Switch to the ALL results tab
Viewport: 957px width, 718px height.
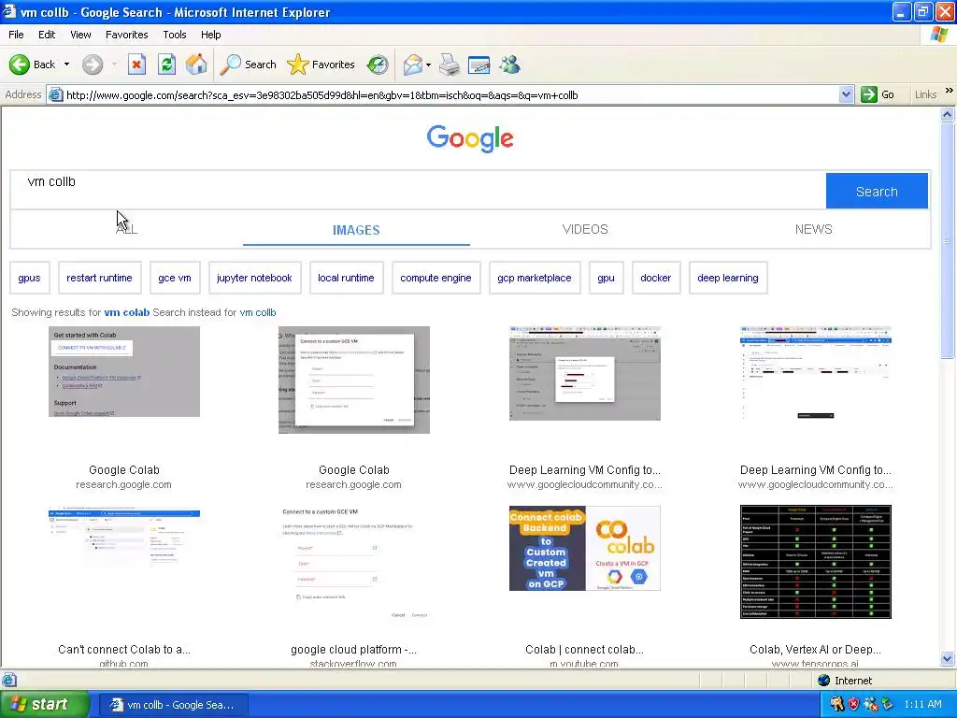tap(126, 230)
